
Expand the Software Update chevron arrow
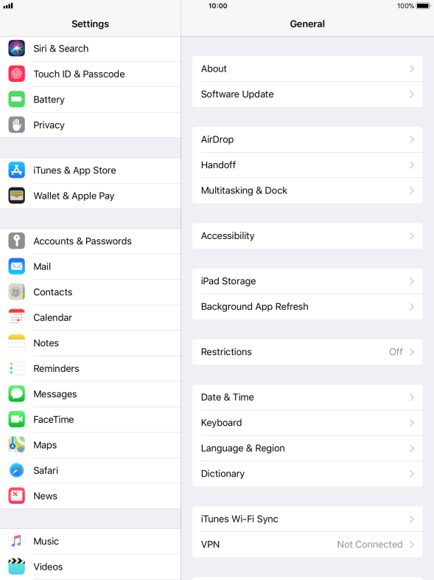pos(412,94)
